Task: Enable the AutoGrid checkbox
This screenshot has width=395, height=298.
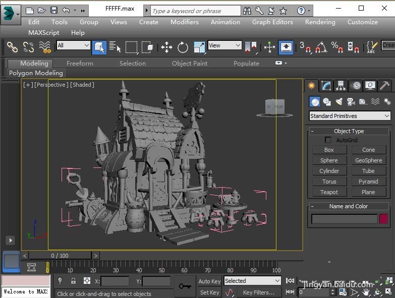Action: (x=328, y=140)
